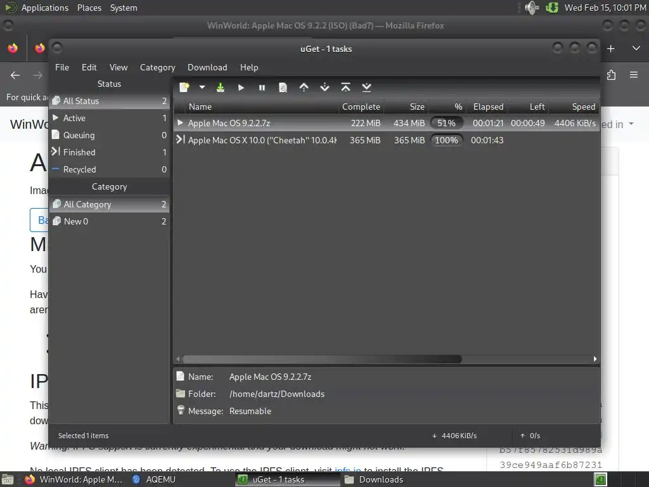Open the Help menu in uGet
The image size is (649, 487).
click(x=249, y=67)
